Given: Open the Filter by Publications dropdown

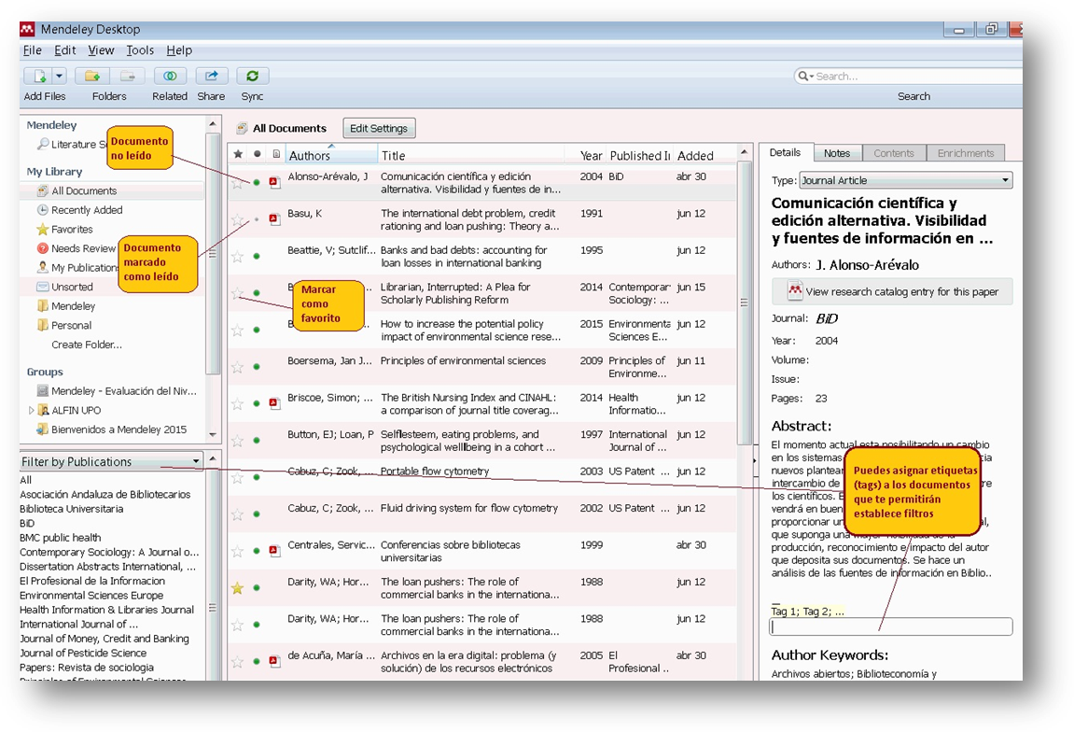Looking at the screenshot, I should click(111, 461).
